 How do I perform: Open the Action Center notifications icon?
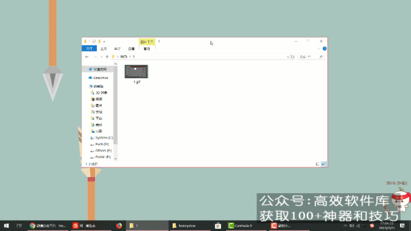click(x=403, y=225)
